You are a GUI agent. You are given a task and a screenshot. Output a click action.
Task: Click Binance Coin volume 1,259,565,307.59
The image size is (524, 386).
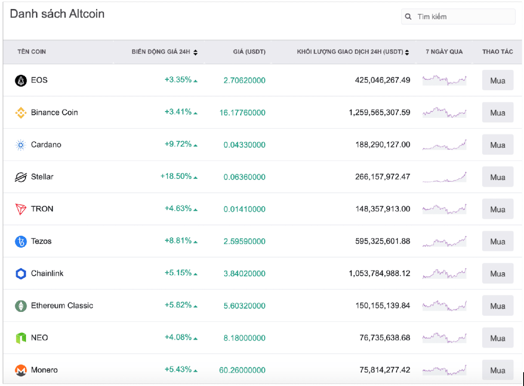click(379, 112)
